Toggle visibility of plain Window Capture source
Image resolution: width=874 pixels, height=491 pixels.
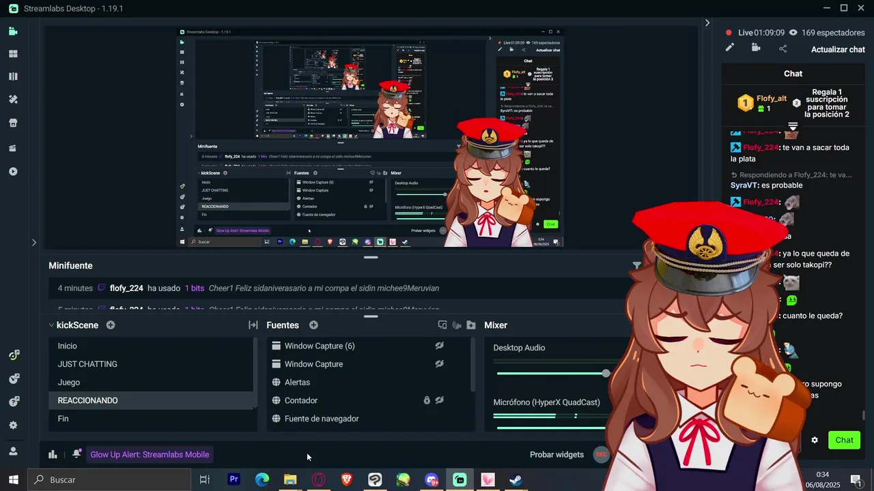pyautogui.click(x=440, y=364)
